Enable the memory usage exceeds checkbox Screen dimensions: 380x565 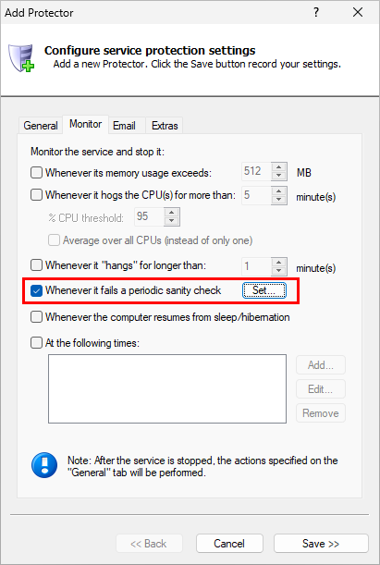(x=36, y=173)
